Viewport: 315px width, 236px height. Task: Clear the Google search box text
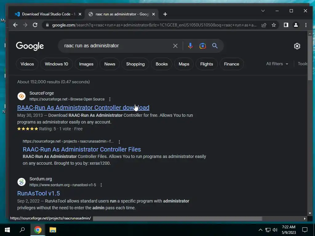(x=175, y=46)
